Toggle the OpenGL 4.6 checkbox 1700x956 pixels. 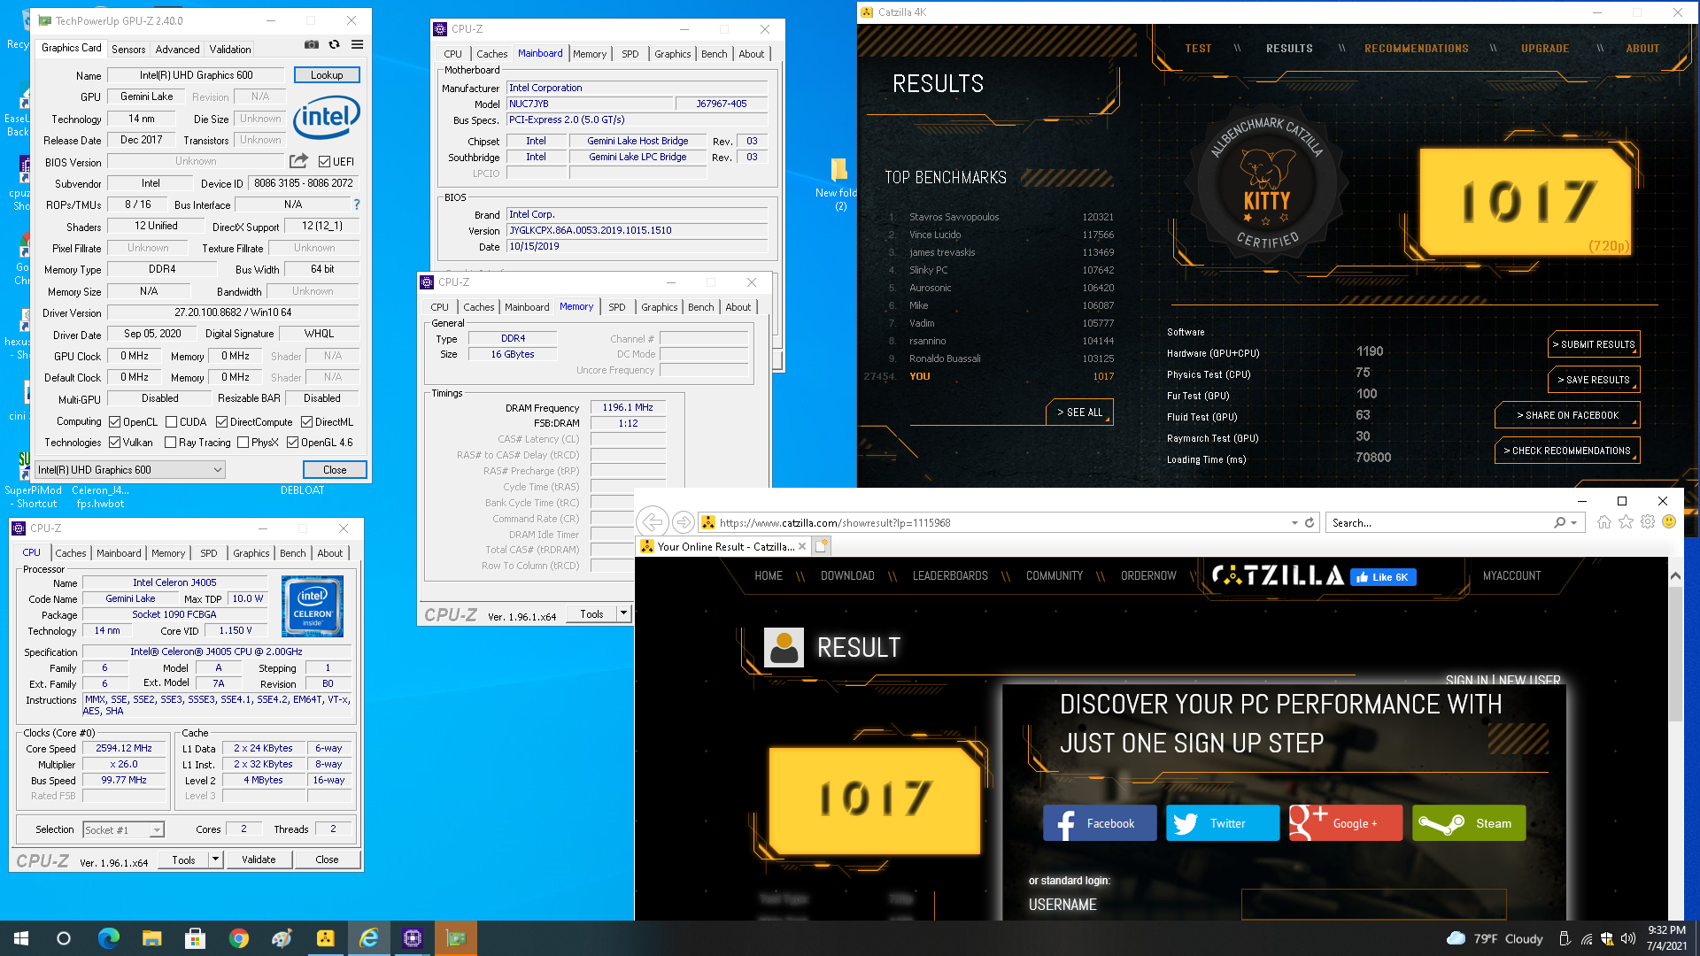(x=292, y=443)
